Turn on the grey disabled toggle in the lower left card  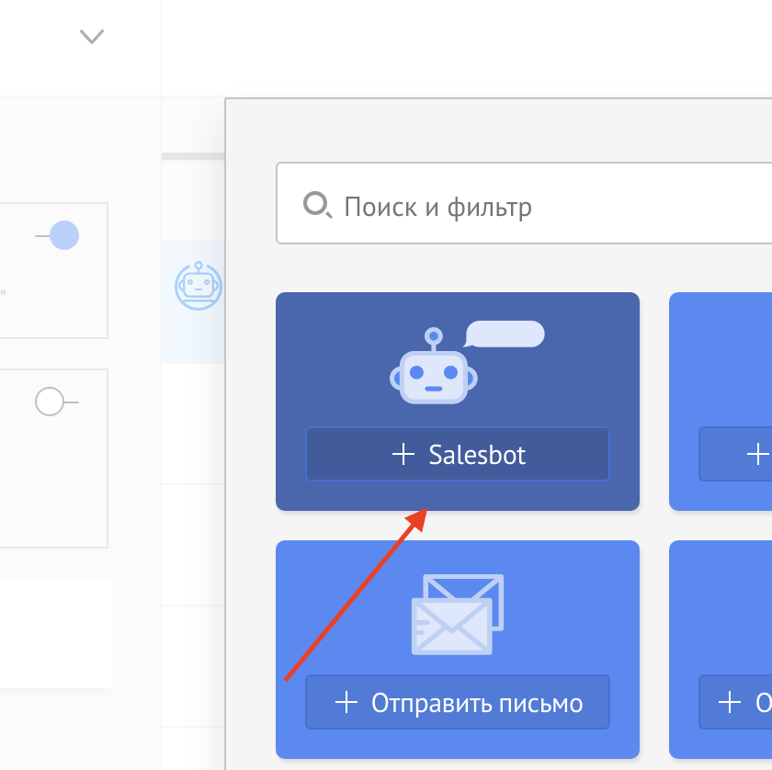(x=51, y=402)
